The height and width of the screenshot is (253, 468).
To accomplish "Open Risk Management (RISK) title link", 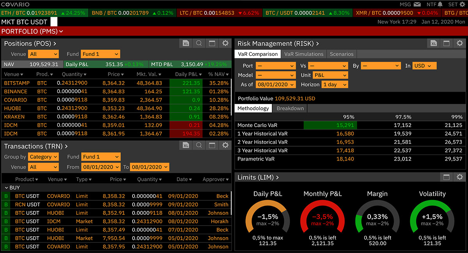I will (278, 44).
